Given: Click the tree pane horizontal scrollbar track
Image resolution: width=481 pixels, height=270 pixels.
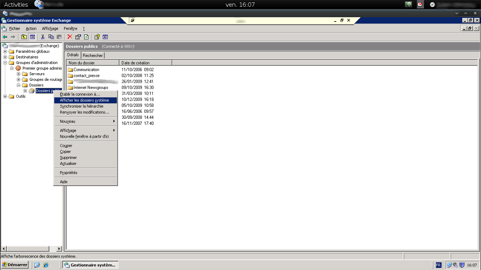Looking at the screenshot, I should 32,249.
